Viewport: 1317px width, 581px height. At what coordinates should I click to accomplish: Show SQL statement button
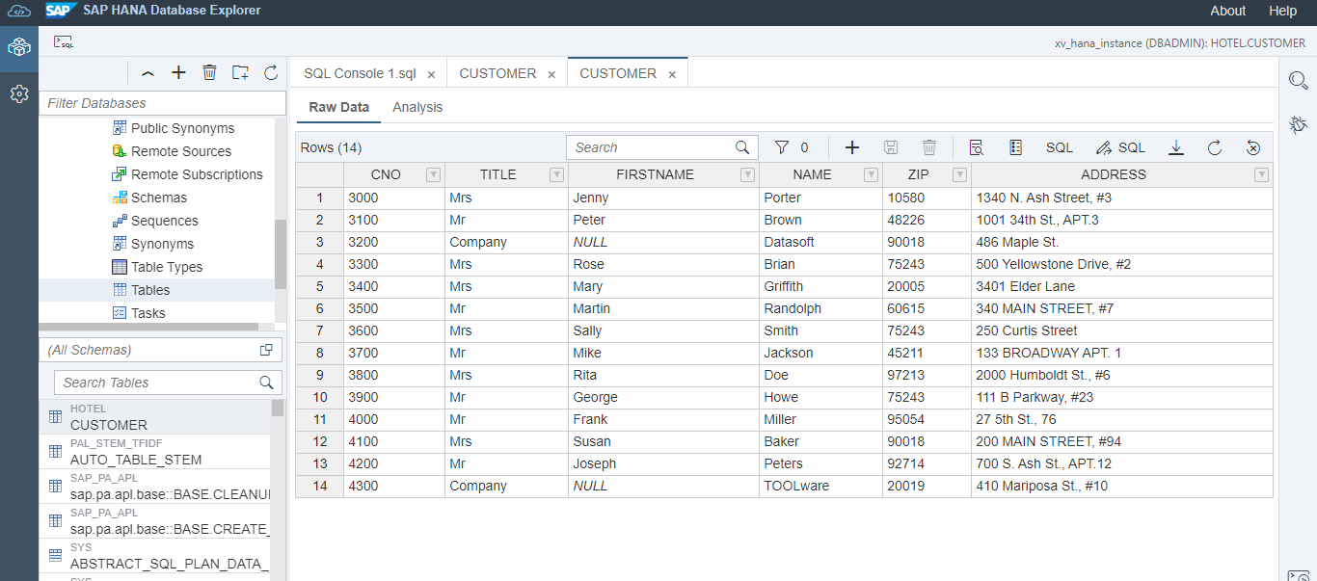click(x=1060, y=147)
